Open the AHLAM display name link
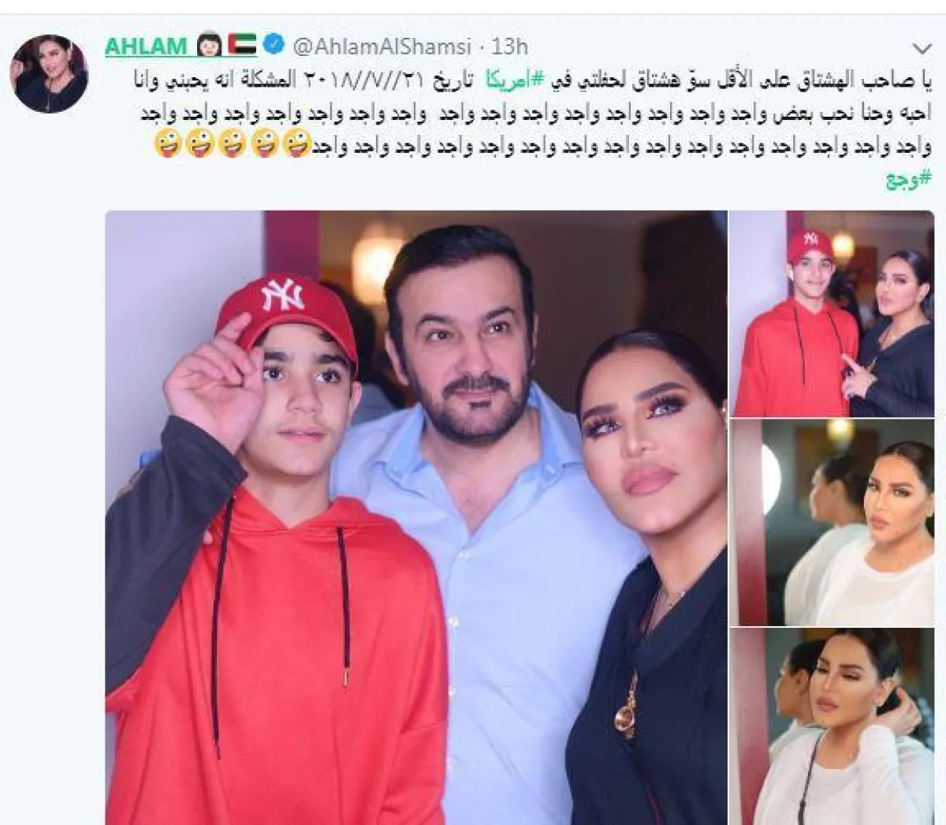 [145, 46]
